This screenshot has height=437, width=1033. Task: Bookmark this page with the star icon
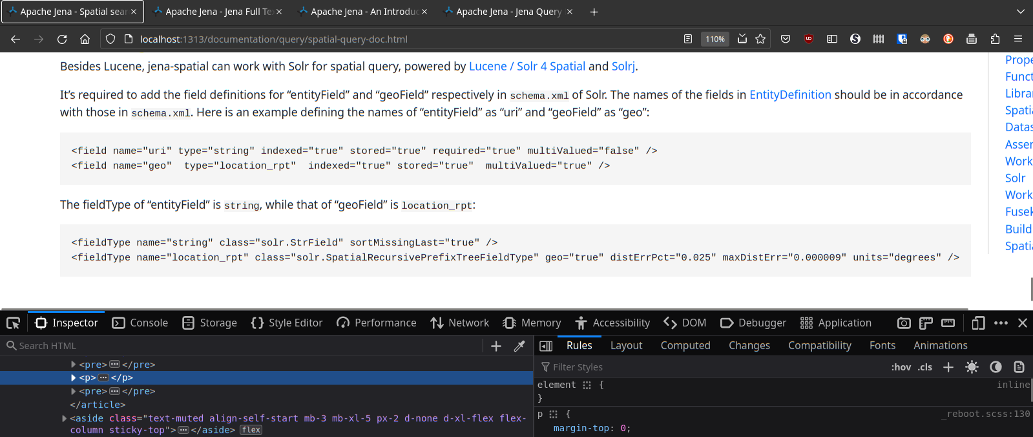click(x=760, y=39)
